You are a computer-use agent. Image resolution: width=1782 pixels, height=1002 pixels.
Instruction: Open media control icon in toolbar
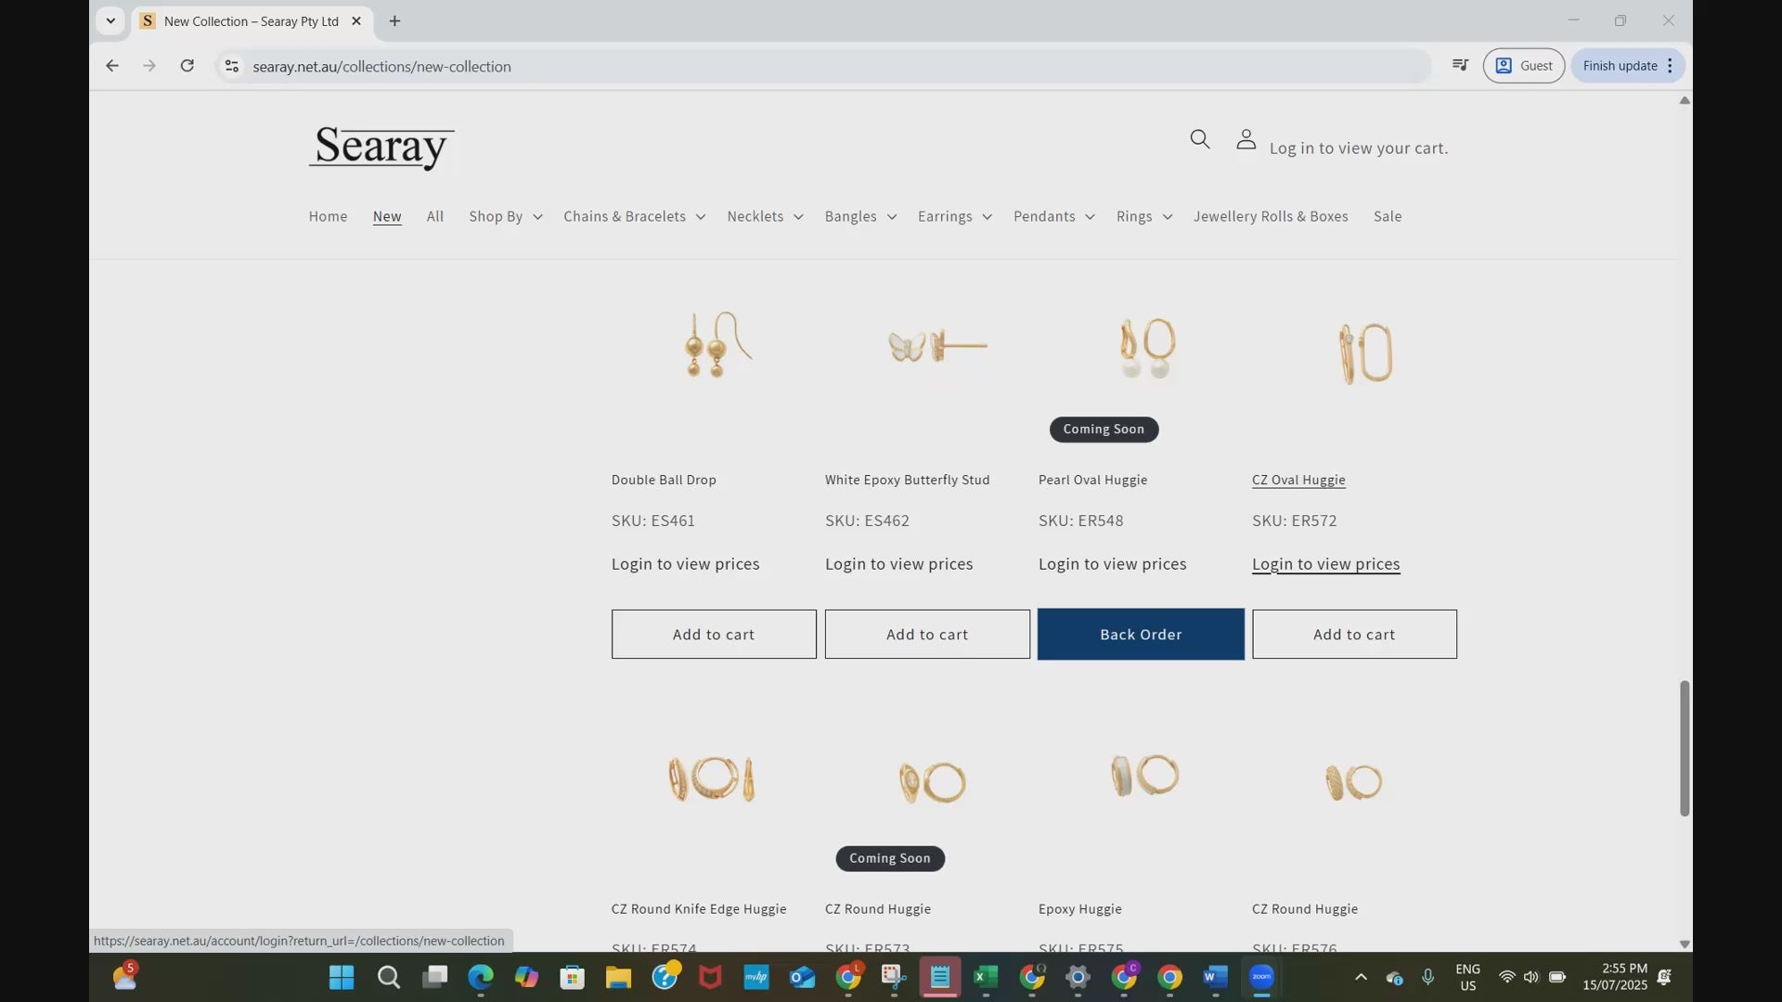coord(1460,65)
